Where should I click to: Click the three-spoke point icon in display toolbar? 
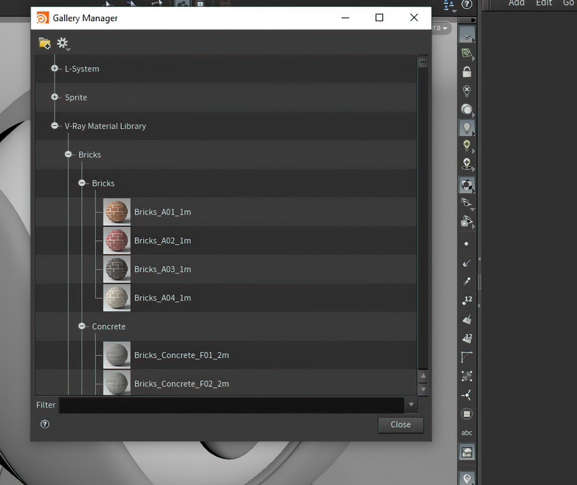coord(466,395)
